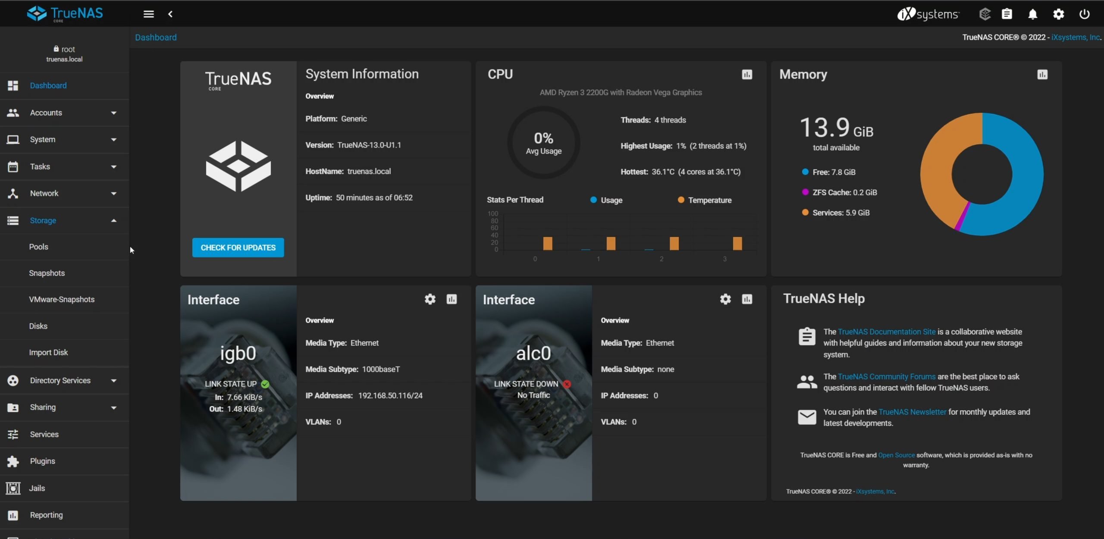Open Pools under Storage
The width and height of the screenshot is (1104, 539).
click(39, 247)
